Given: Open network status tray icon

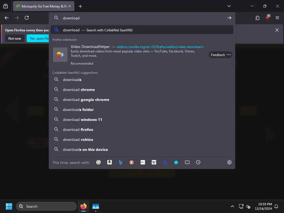Looking at the screenshot, I should 241,206.
